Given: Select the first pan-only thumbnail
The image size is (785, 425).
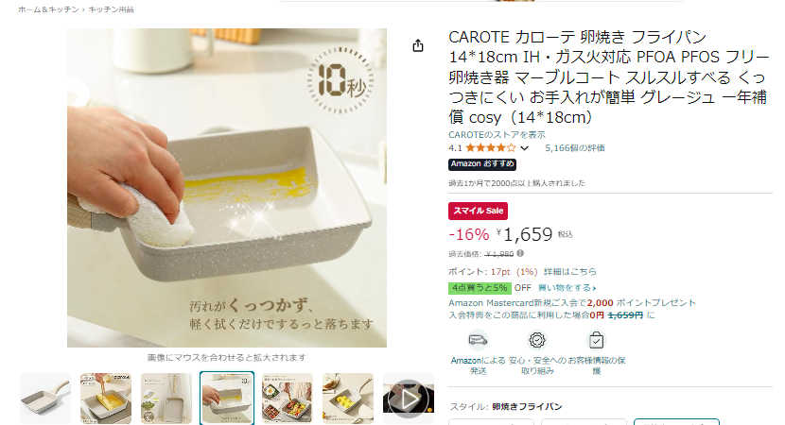Looking at the screenshot, I should point(45,399).
